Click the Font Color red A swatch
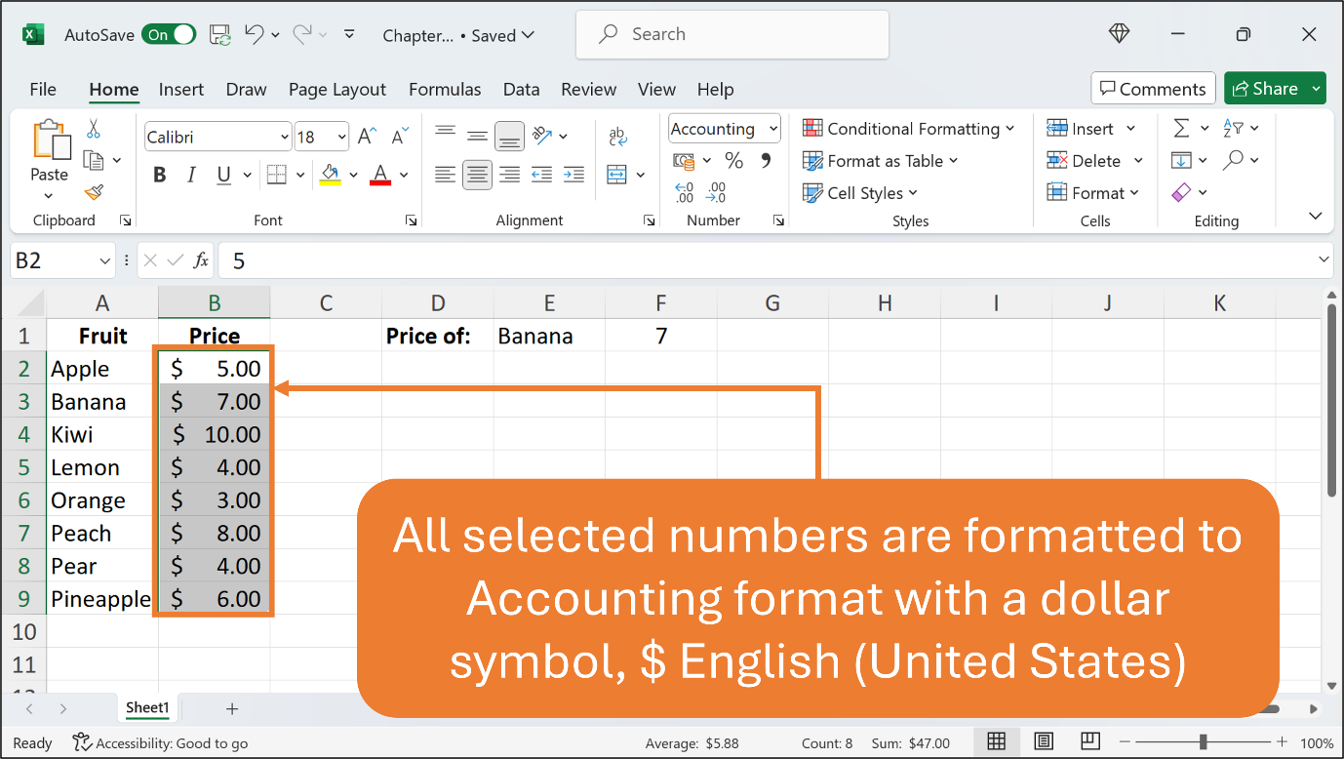 [380, 176]
